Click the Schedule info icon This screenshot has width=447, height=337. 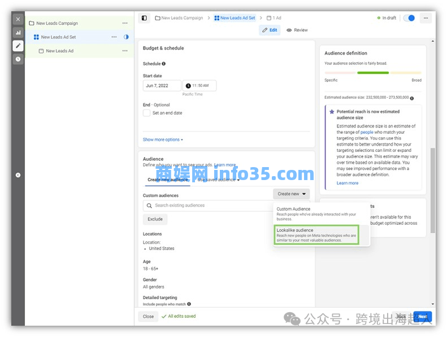click(164, 64)
